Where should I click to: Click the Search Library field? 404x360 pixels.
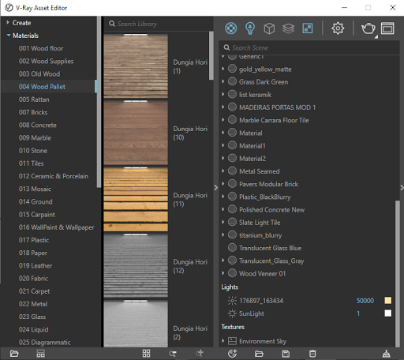(158, 24)
